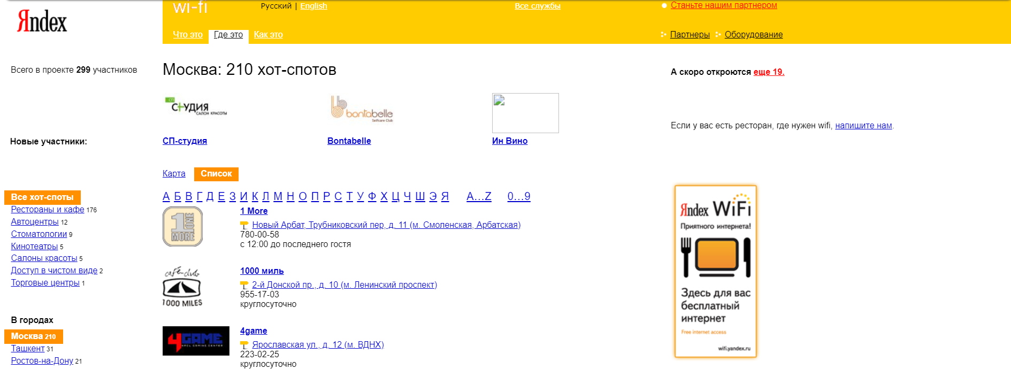The image size is (1011, 369).
Task: Click map pin icon beside Новый Арбат address
Action: tap(244, 225)
